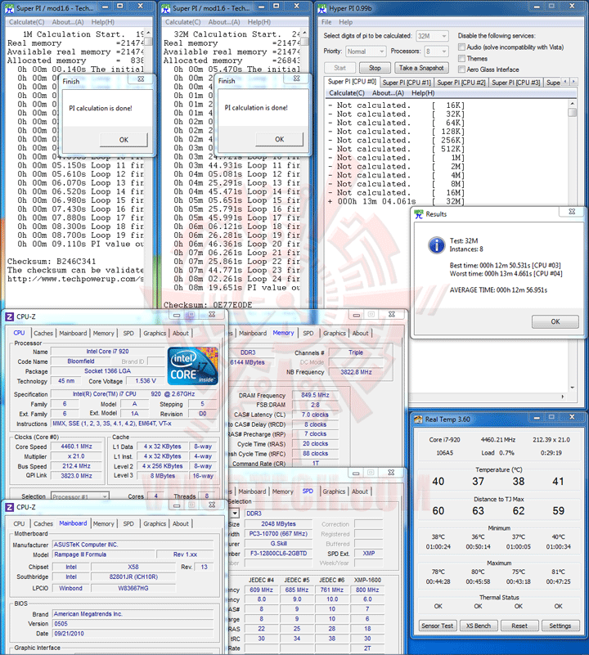Open Help menu in 32M Super PI
The height and width of the screenshot is (655, 589).
[x=259, y=22]
